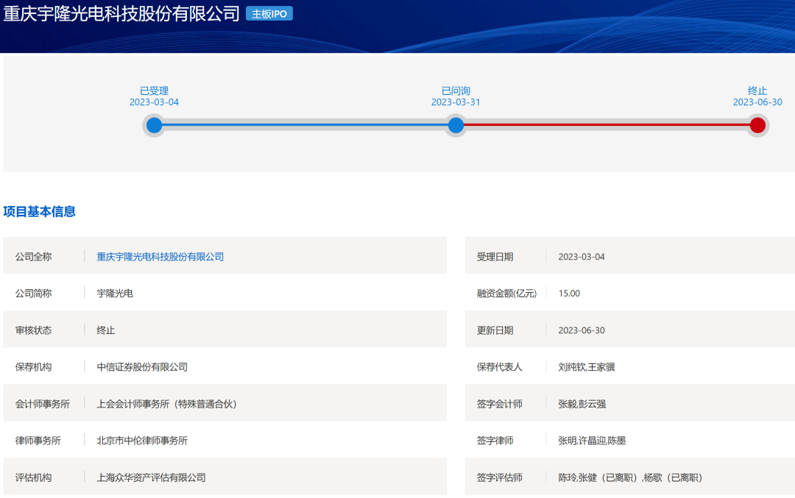The image size is (795, 498).
Task: Click the 融资金额(亿元) field label
Action: (x=506, y=294)
